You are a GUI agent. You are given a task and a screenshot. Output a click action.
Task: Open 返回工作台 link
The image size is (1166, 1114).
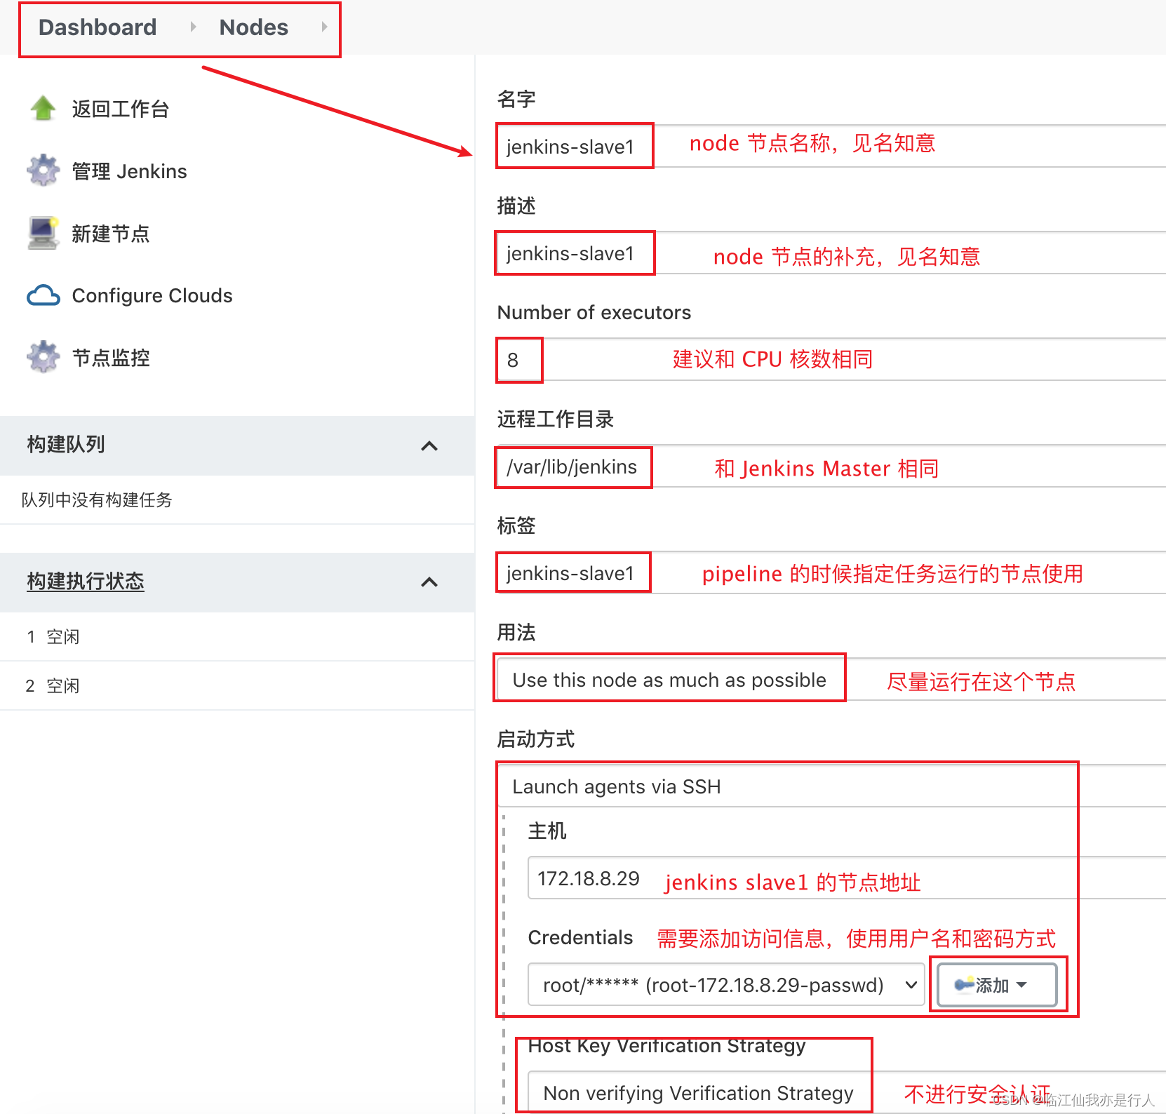[x=121, y=109]
